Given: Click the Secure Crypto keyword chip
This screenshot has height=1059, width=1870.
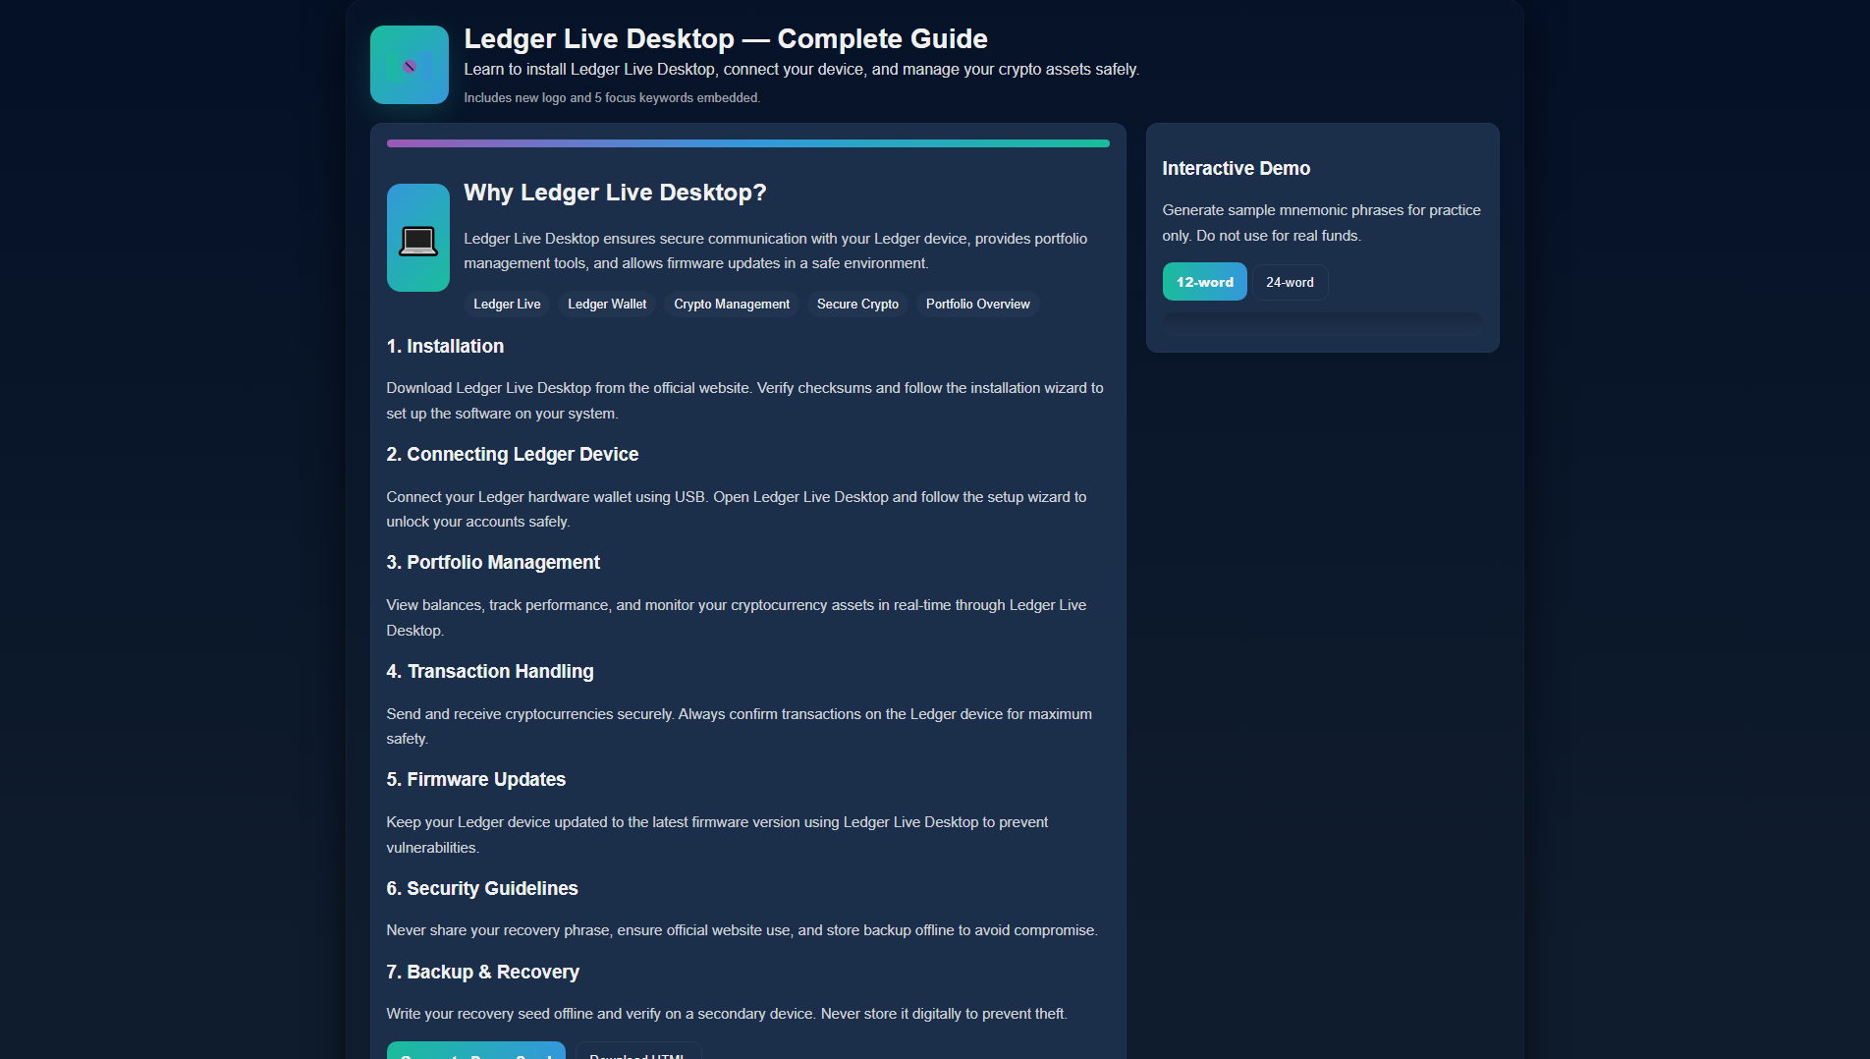Looking at the screenshot, I should tap(857, 305).
